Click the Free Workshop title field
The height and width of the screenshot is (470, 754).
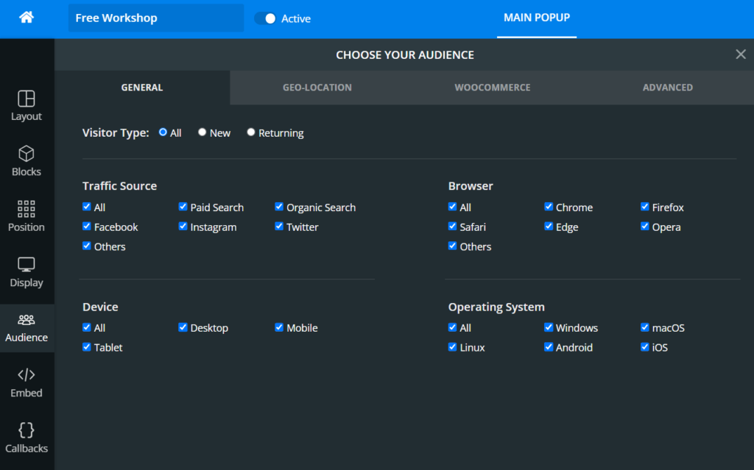coord(155,18)
